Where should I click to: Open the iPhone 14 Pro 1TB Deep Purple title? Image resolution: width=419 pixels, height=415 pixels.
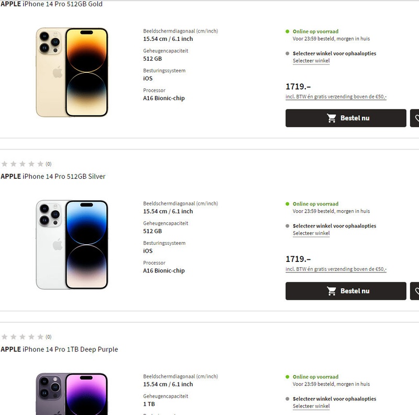coord(59,350)
